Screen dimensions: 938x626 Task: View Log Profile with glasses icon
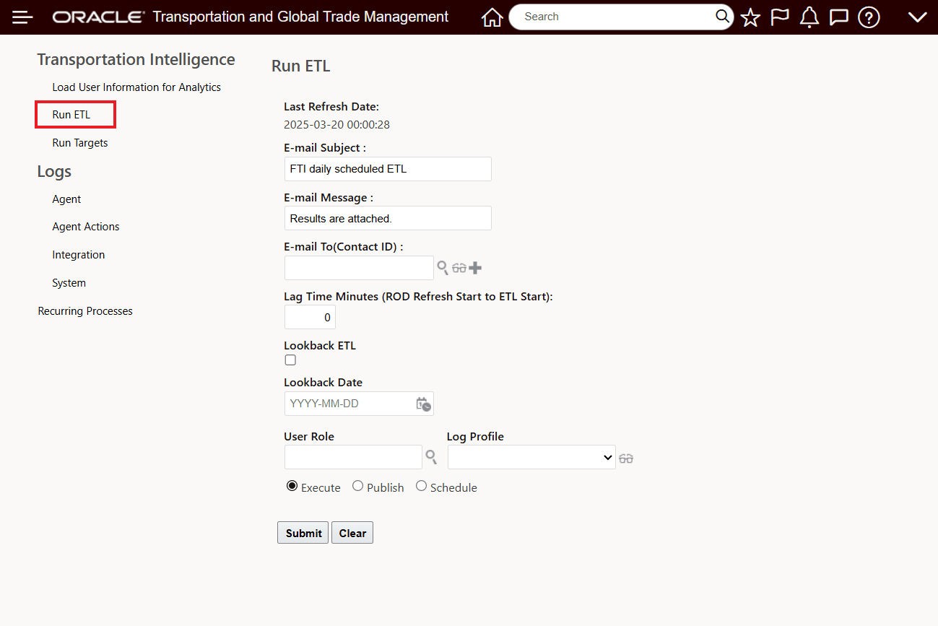[x=626, y=458]
